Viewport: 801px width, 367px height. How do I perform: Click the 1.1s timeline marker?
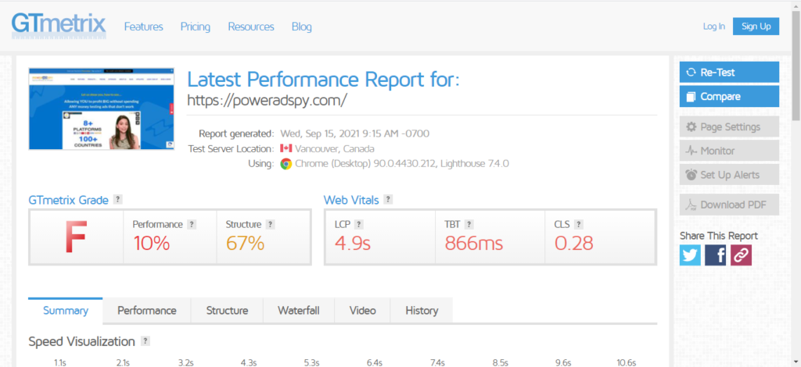point(60,363)
